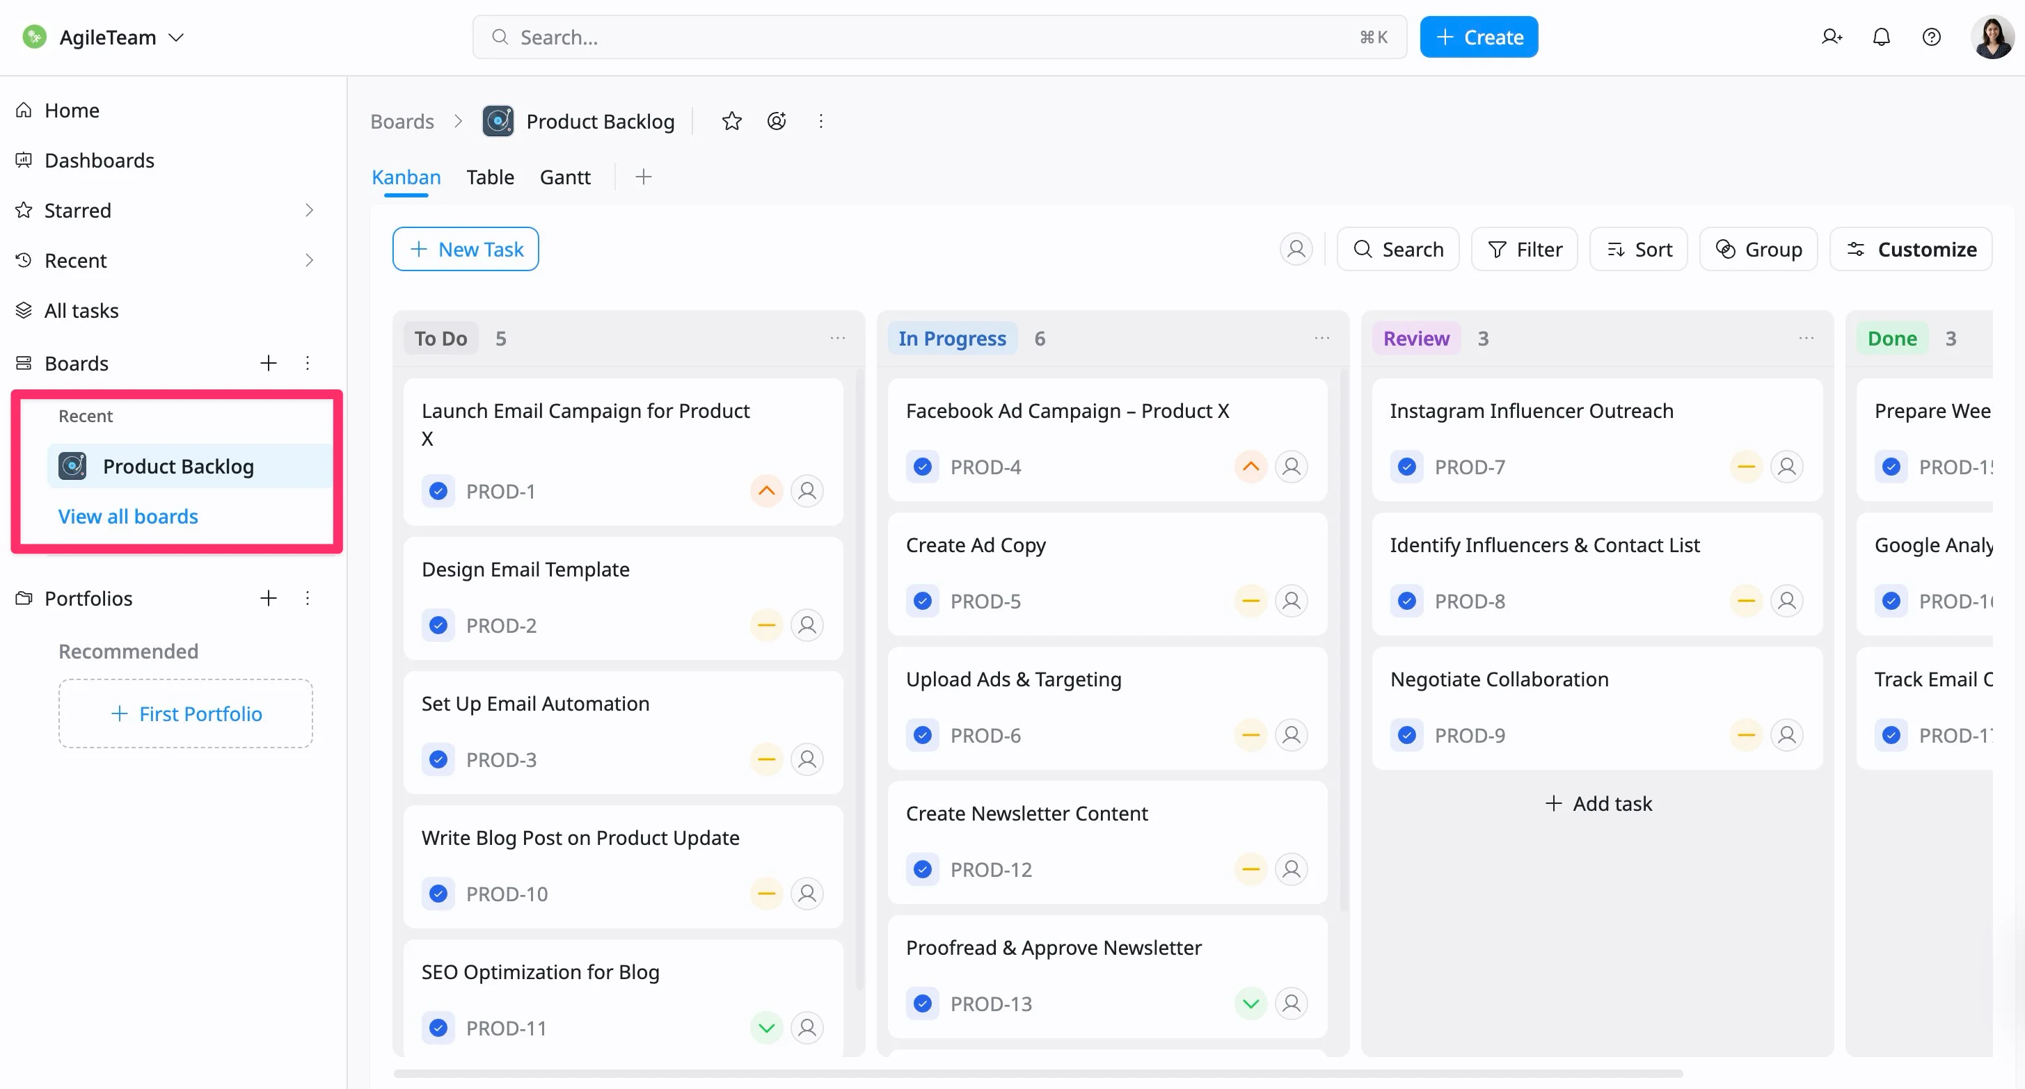Switch to the Gantt tab
The width and height of the screenshot is (2025, 1089).
coord(564,177)
